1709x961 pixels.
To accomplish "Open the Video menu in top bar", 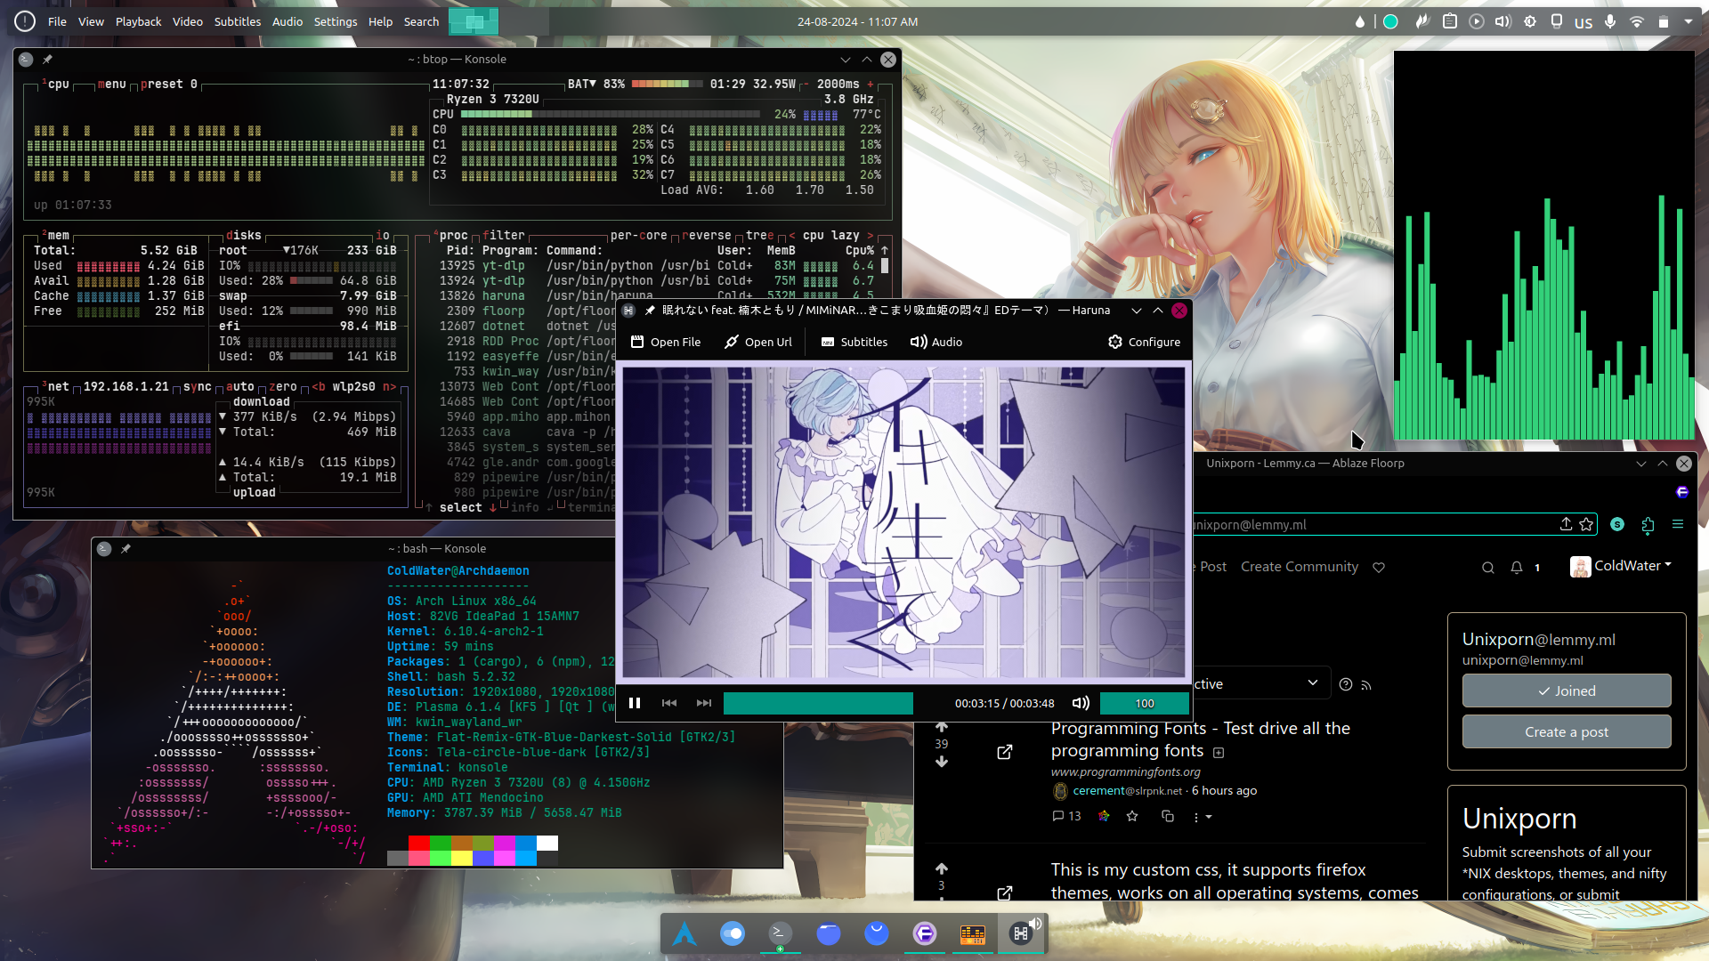I will pyautogui.click(x=188, y=21).
